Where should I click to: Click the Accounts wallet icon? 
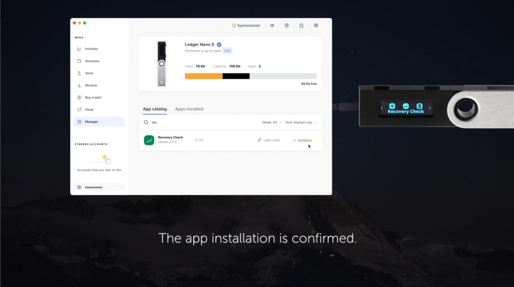tap(79, 61)
